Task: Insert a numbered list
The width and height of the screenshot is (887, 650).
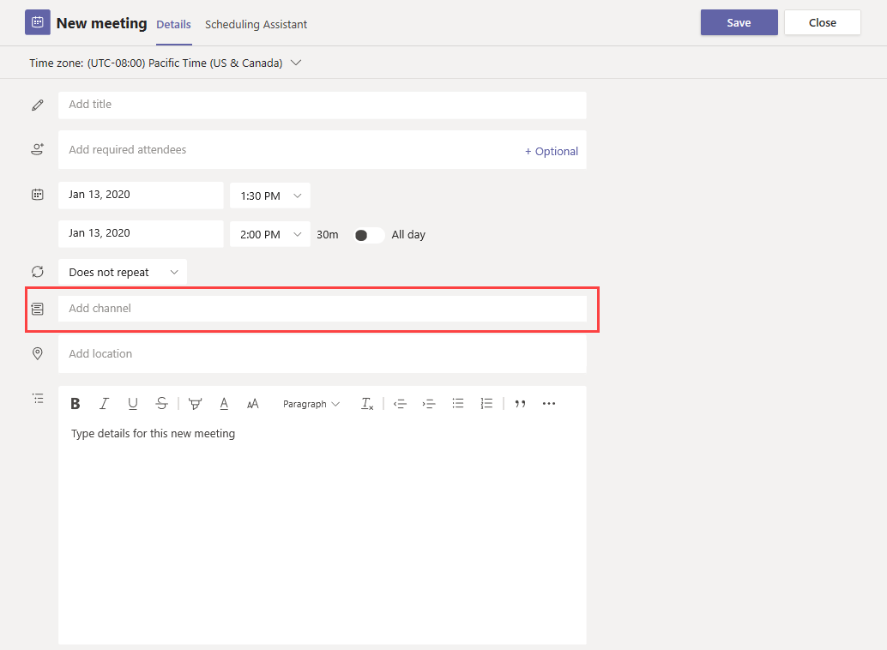Action: point(486,403)
